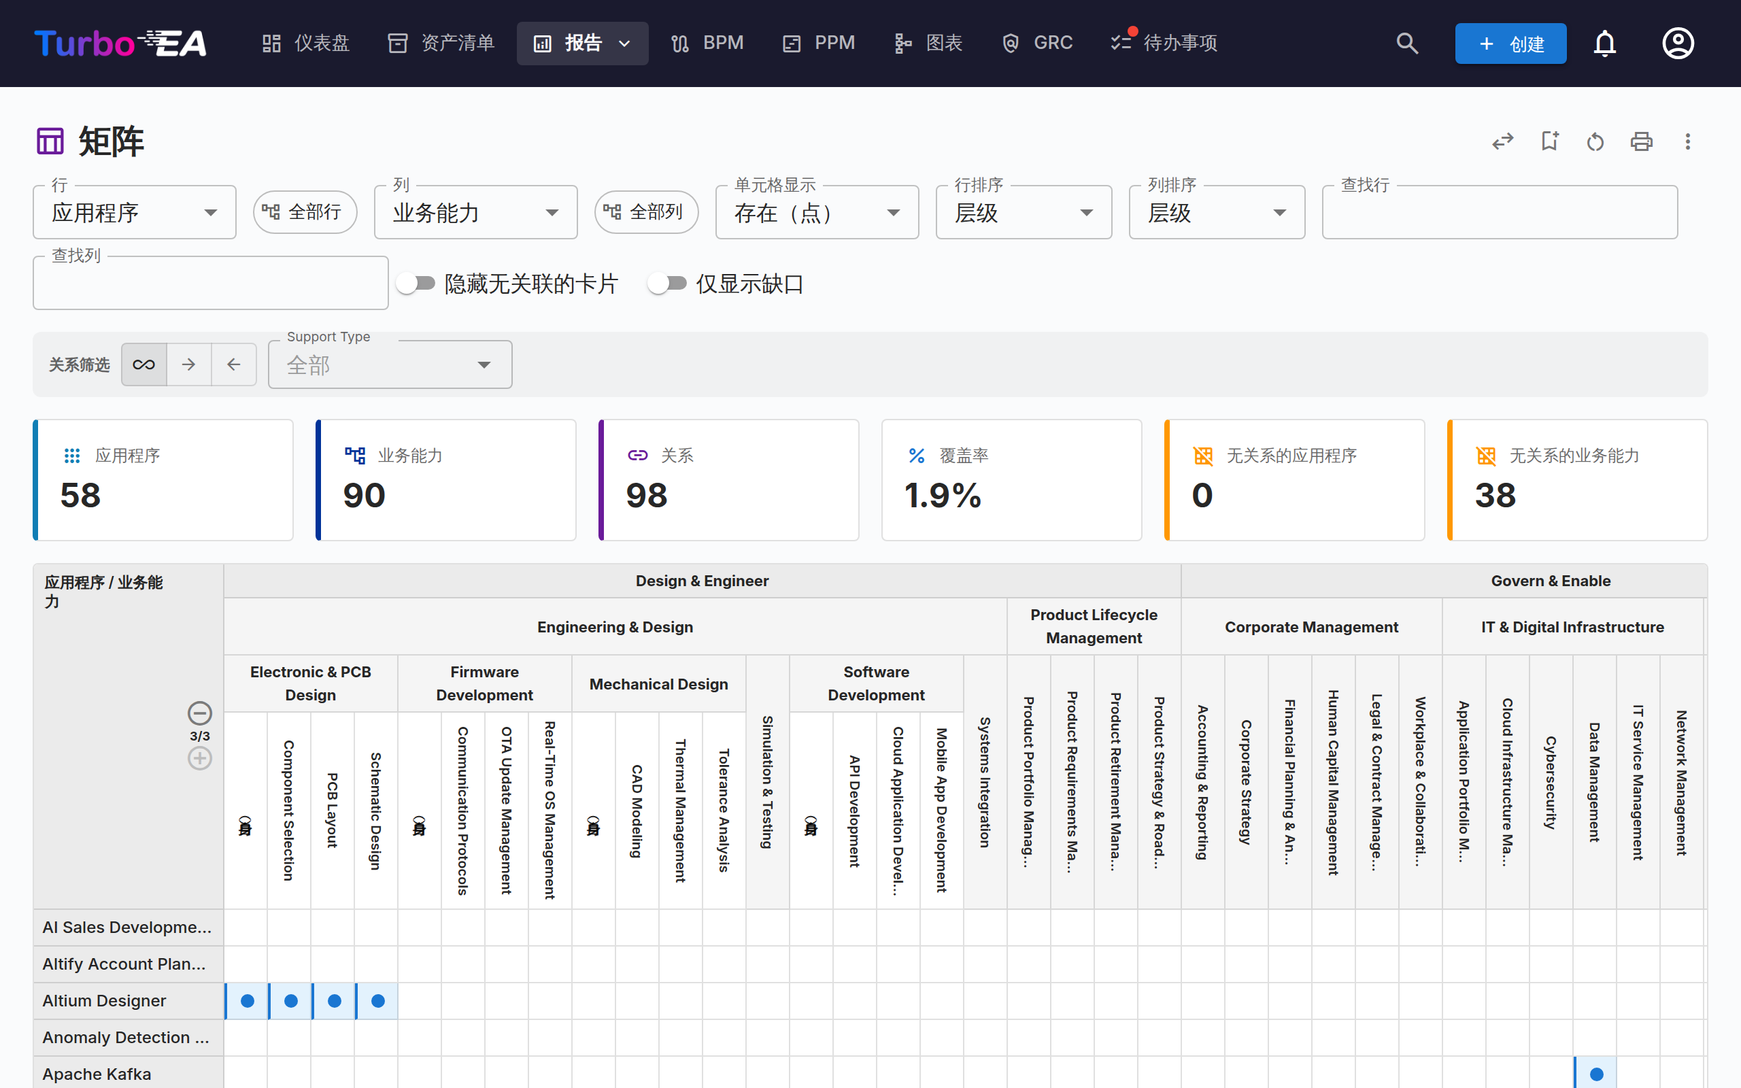
Task: Click the reset report icon
Action: [x=1595, y=141]
